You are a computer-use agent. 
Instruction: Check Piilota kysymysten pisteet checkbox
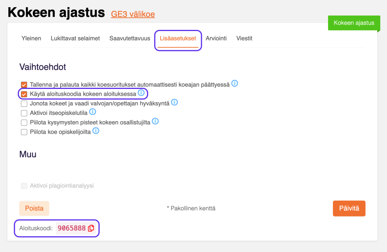24,123
